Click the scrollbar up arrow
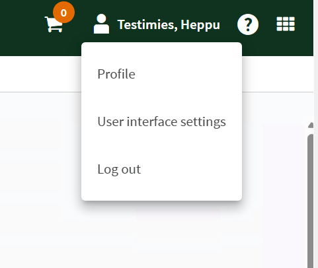This screenshot has width=318, height=268. coord(311,125)
